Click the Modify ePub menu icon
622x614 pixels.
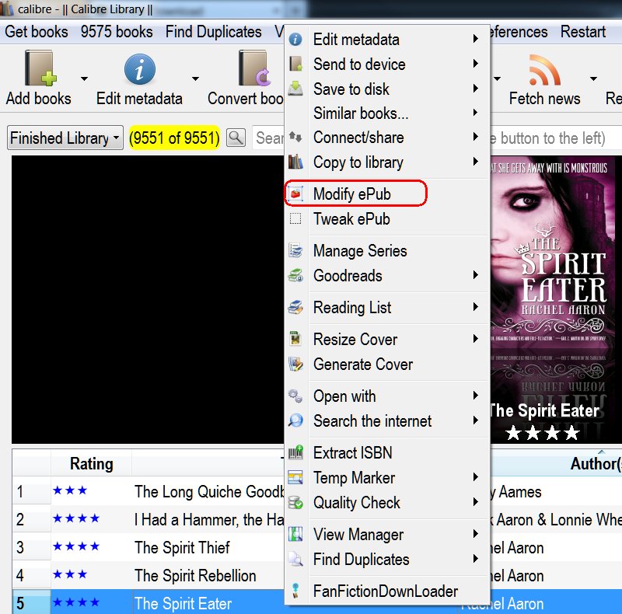[x=295, y=194]
